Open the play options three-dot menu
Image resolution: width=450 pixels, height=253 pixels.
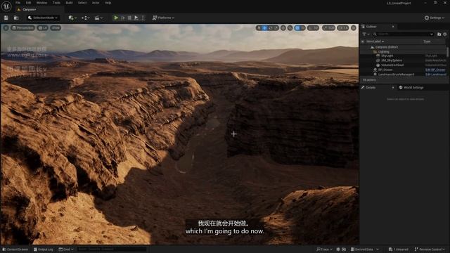tap(143, 18)
